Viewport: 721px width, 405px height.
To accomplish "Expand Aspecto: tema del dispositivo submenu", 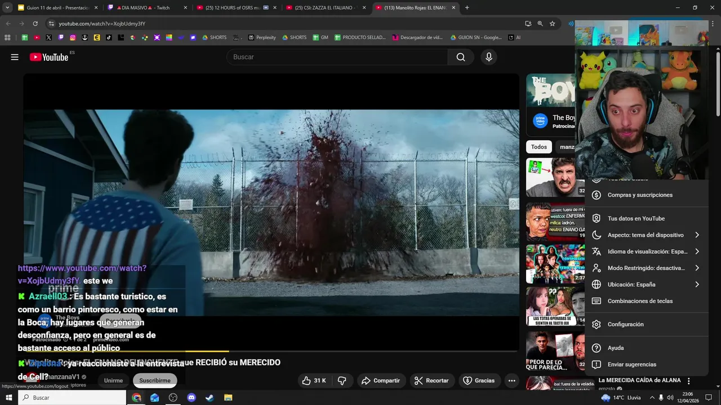I will (x=646, y=235).
